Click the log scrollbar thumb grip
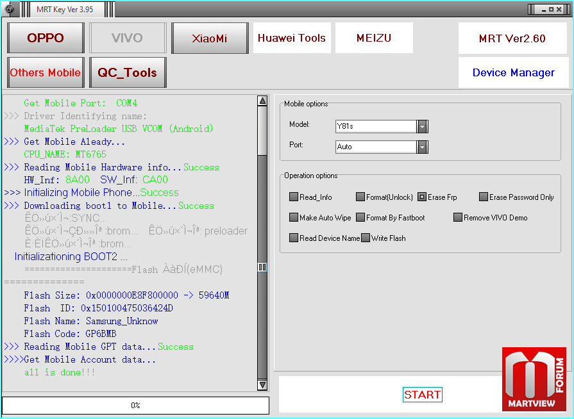574x419 pixels. tap(262, 267)
